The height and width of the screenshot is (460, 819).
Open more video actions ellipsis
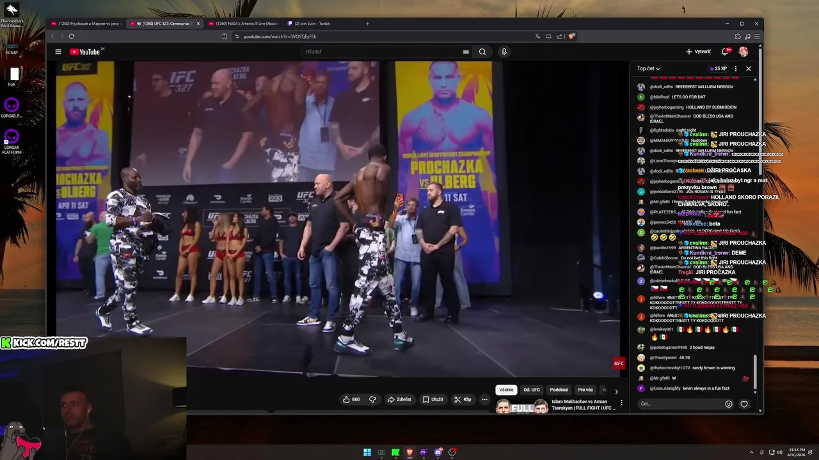[484, 399]
